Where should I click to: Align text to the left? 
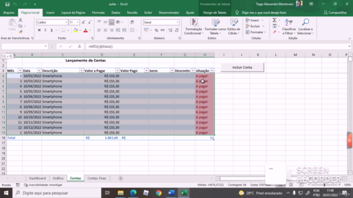[99, 30]
